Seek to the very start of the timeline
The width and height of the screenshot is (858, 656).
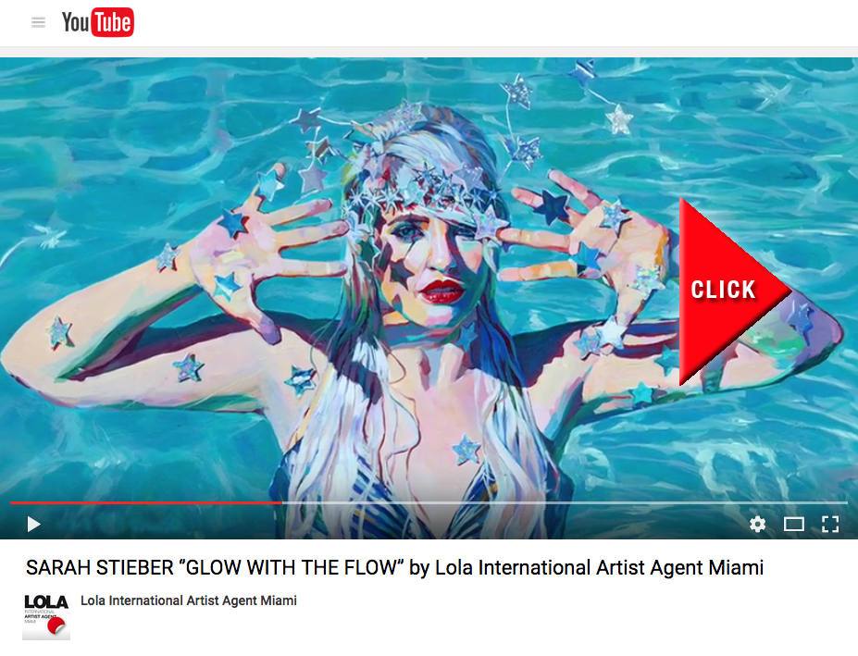pyautogui.click(x=11, y=502)
